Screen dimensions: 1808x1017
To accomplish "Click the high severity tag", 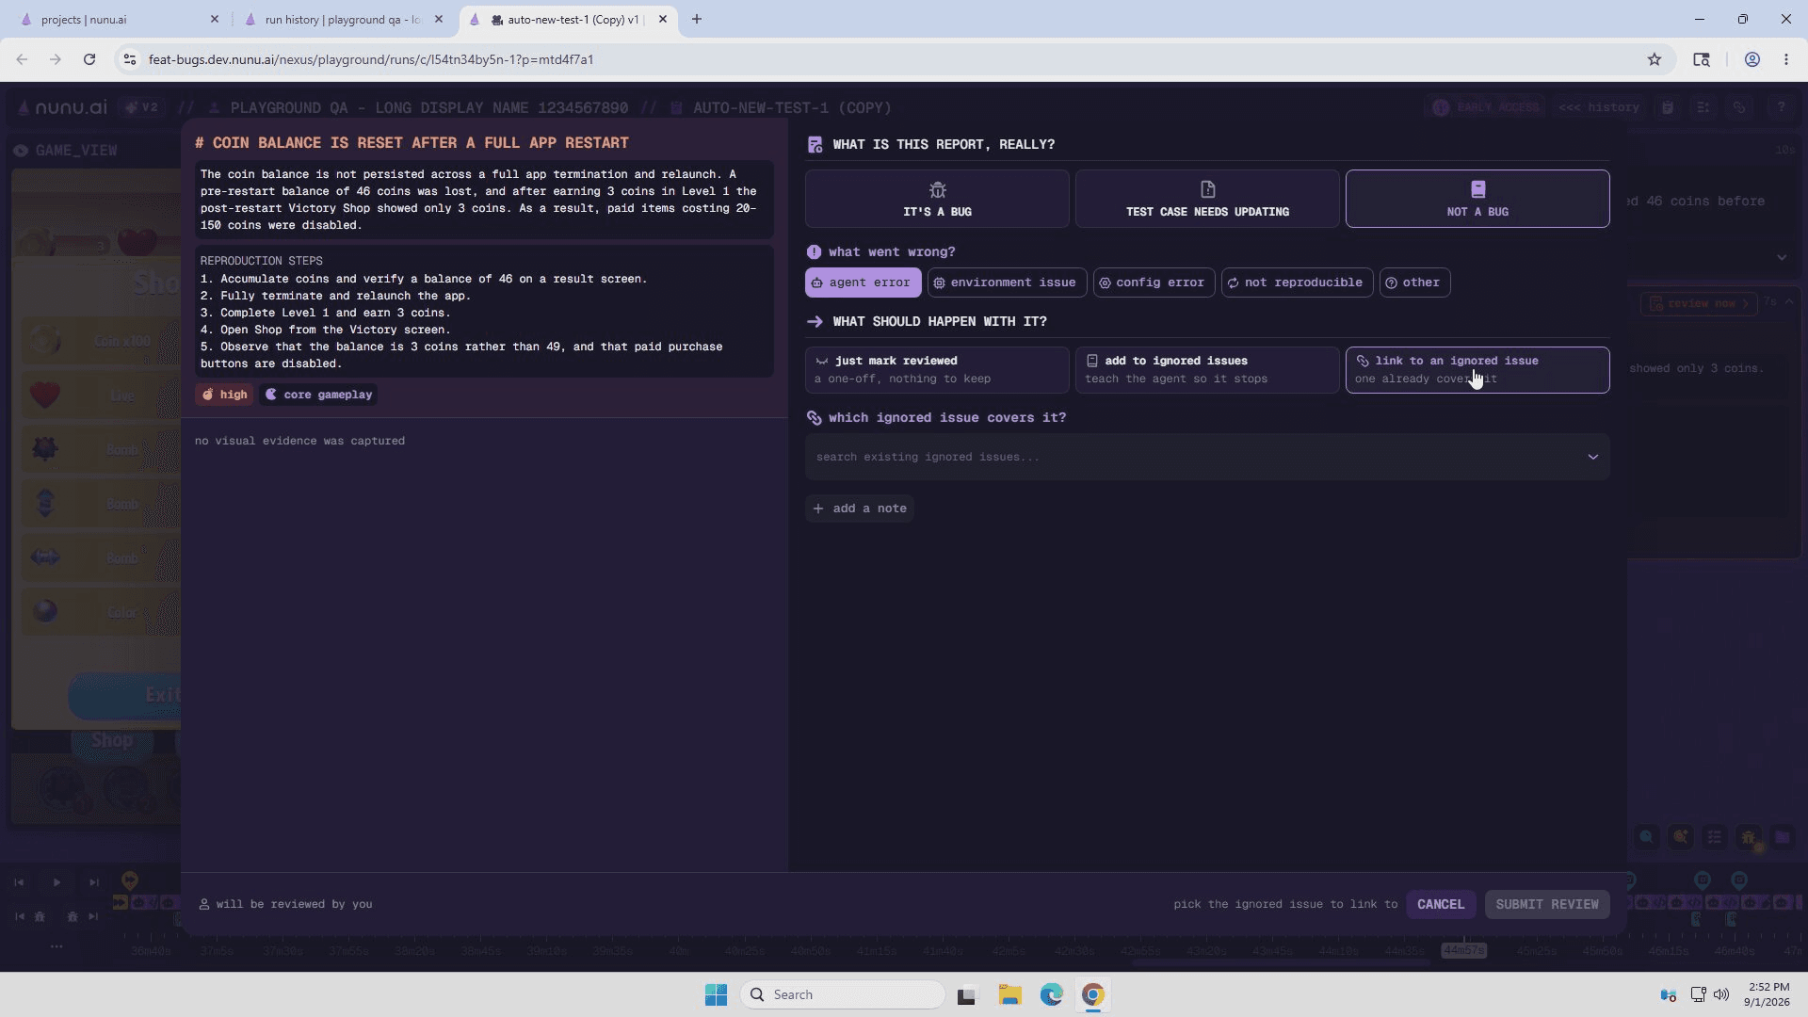I will click(x=224, y=395).
